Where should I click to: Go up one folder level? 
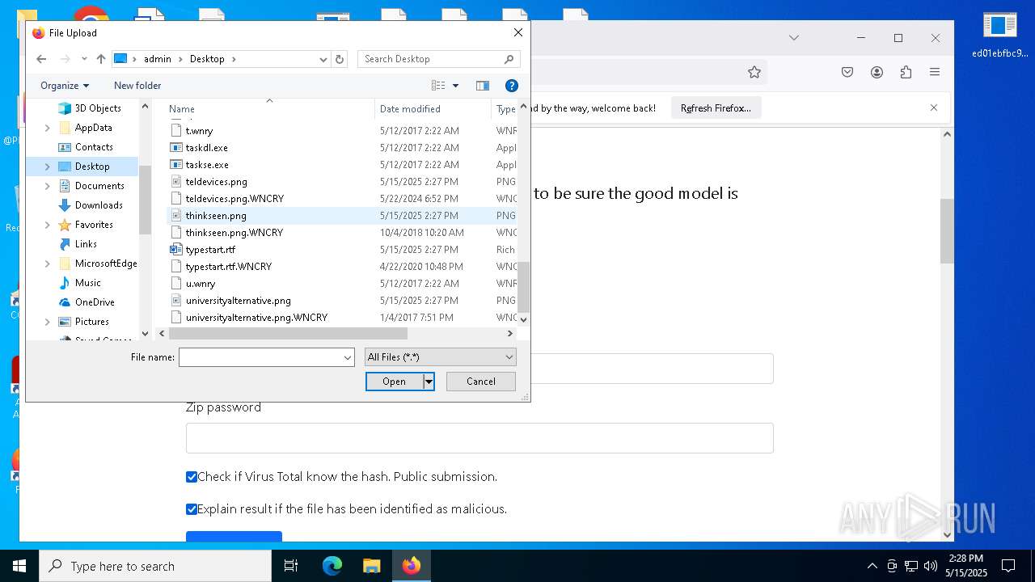click(x=101, y=59)
